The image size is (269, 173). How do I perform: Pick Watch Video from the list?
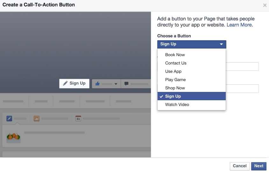click(x=177, y=105)
